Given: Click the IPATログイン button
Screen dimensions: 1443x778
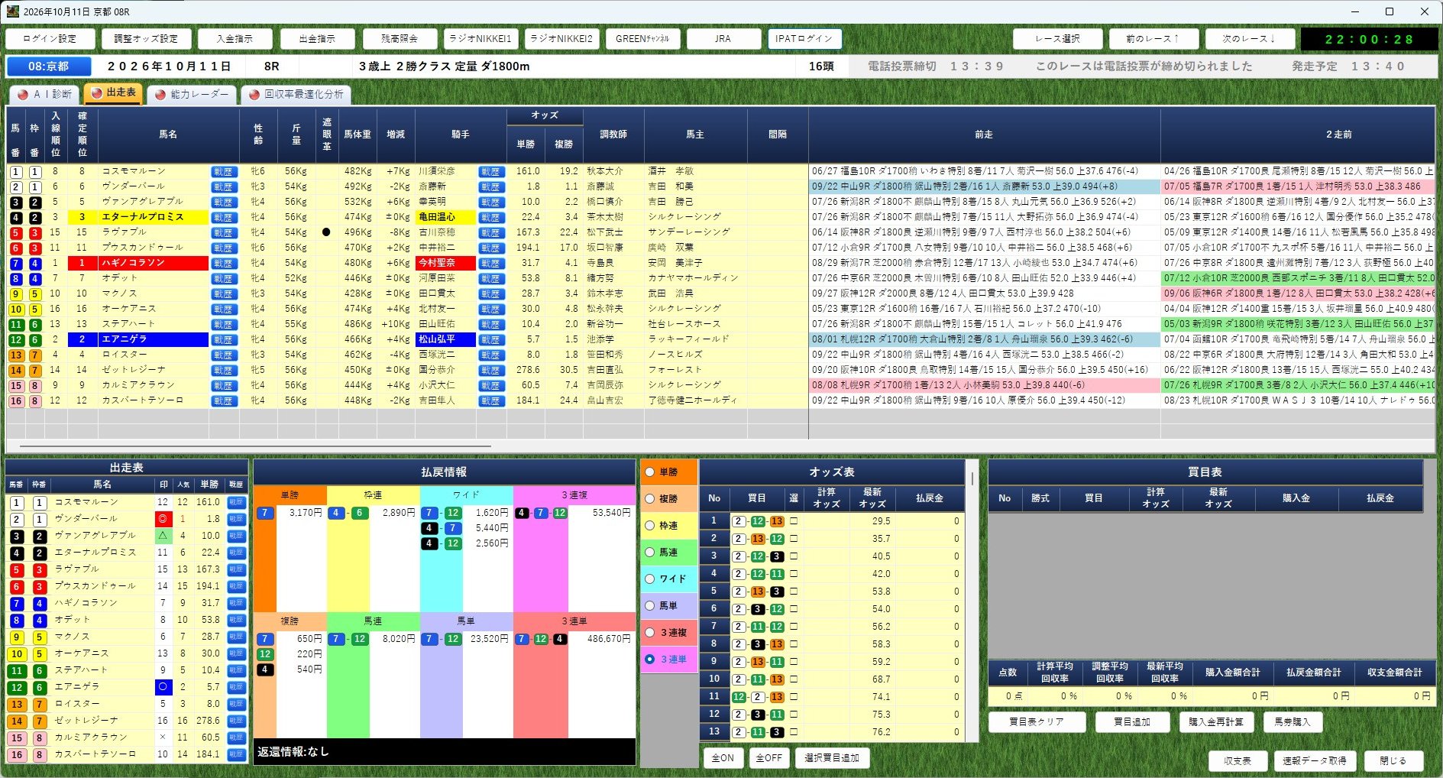Looking at the screenshot, I should (x=804, y=38).
